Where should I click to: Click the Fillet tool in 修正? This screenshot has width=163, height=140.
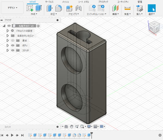tap(58, 8)
